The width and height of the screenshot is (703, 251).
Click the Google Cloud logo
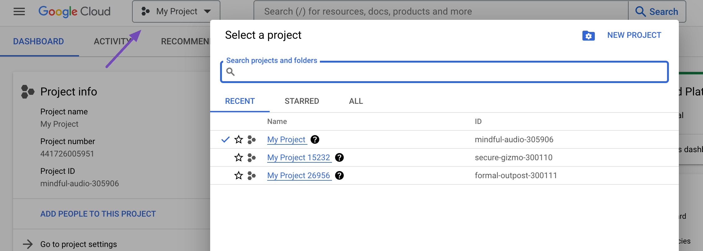tap(74, 11)
